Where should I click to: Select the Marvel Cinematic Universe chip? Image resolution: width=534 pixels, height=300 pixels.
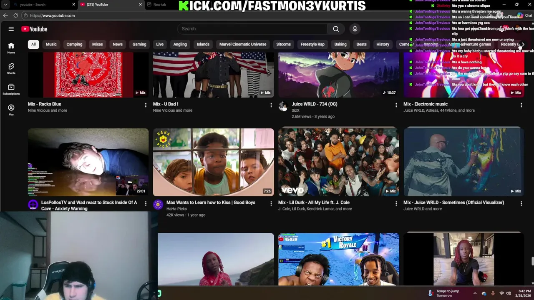click(243, 44)
